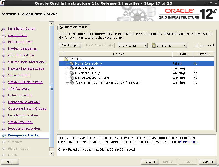Click the sidebar scrollbar thumb

click(x=52, y=87)
